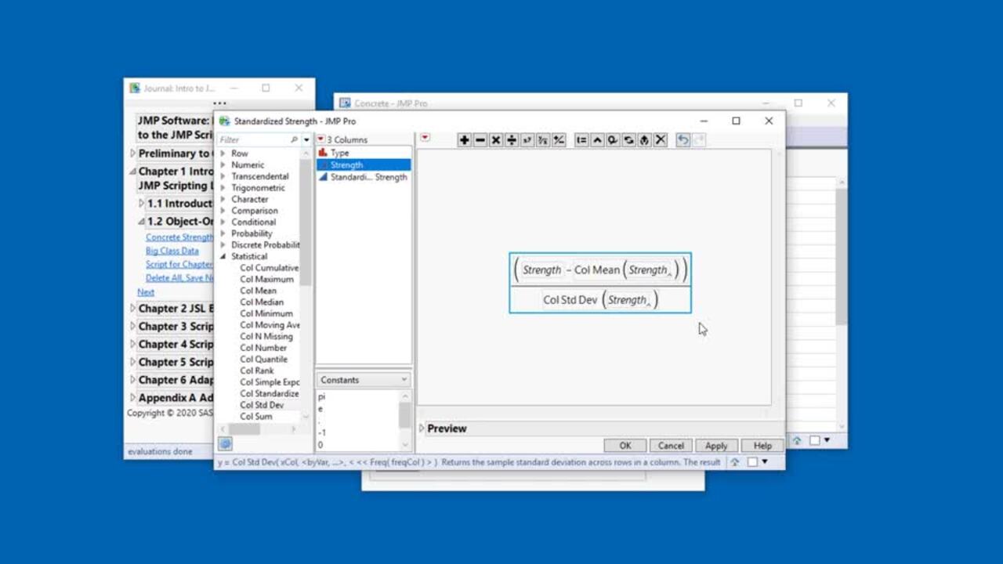Image resolution: width=1003 pixels, height=564 pixels.
Task: Click the Cancel button
Action: pyautogui.click(x=671, y=445)
